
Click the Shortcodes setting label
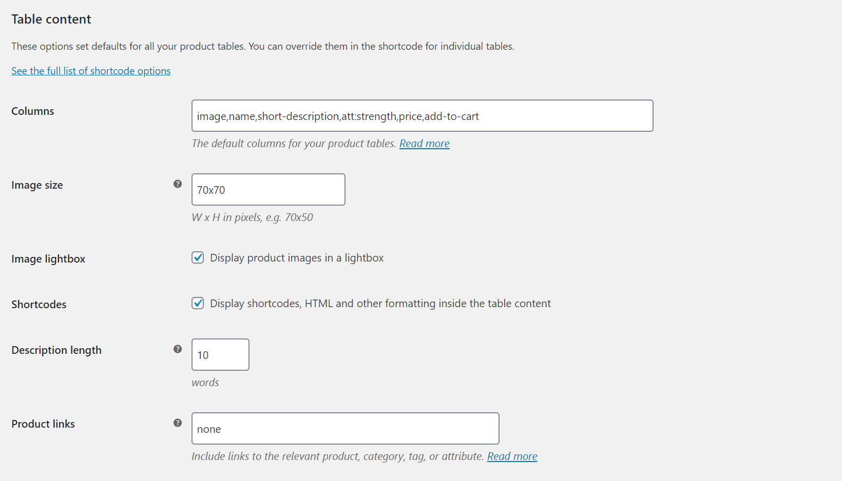(x=39, y=305)
